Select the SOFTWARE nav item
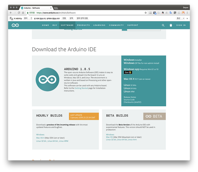198x172 pixels. click(x=67, y=25)
